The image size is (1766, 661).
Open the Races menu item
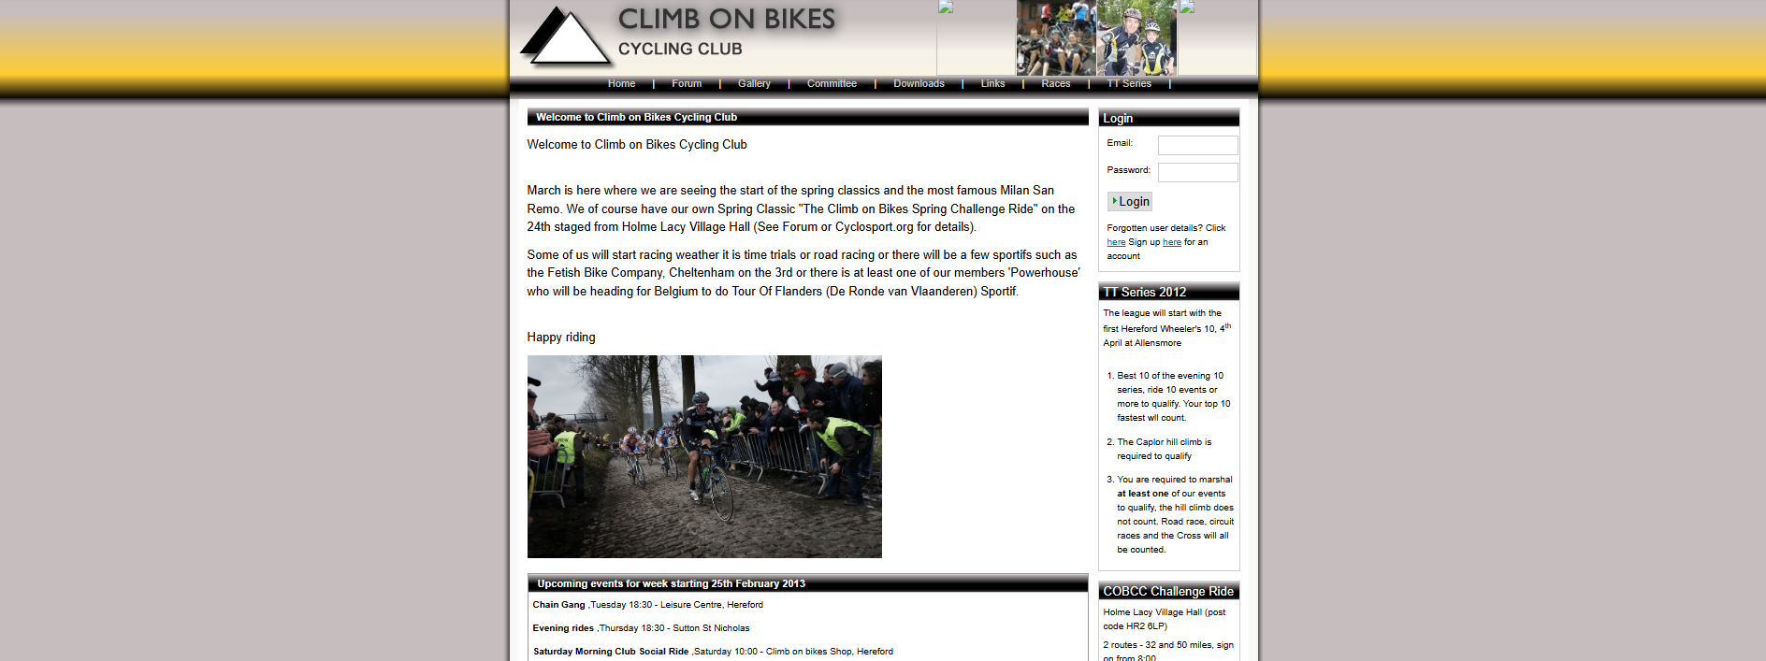(1055, 83)
